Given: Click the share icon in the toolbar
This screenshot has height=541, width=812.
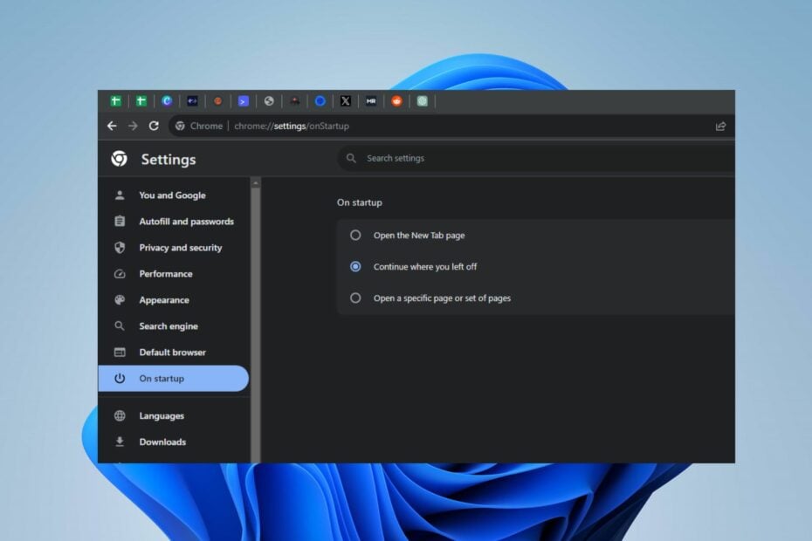Looking at the screenshot, I should click(721, 126).
